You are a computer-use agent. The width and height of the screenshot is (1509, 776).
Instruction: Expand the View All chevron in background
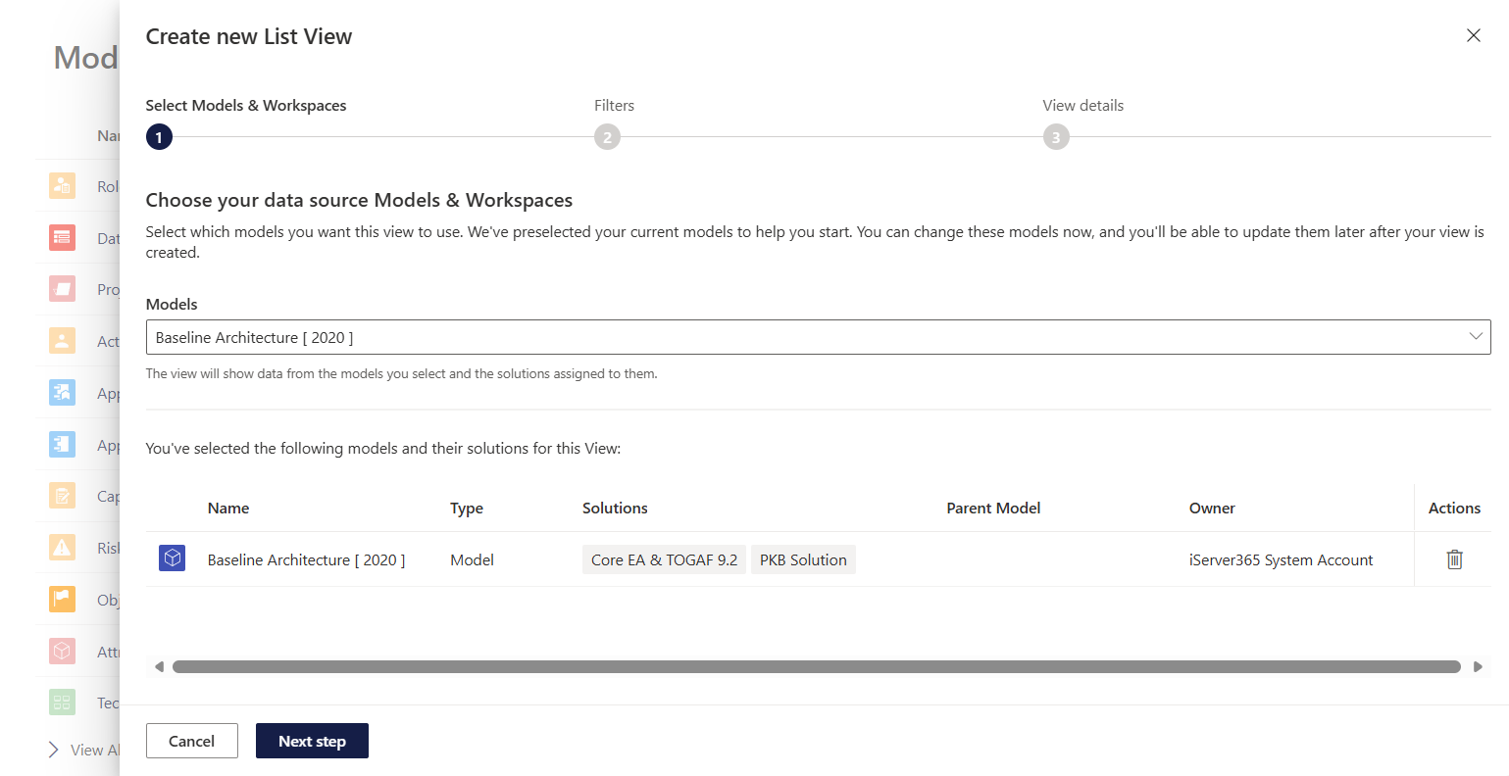[x=53, y=750]
